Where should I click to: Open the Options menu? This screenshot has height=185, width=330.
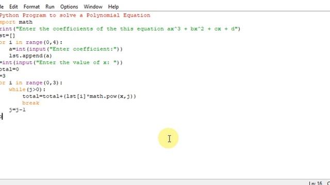(x=69, y=7)
